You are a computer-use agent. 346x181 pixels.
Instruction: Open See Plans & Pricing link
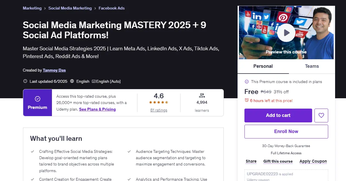97,109
